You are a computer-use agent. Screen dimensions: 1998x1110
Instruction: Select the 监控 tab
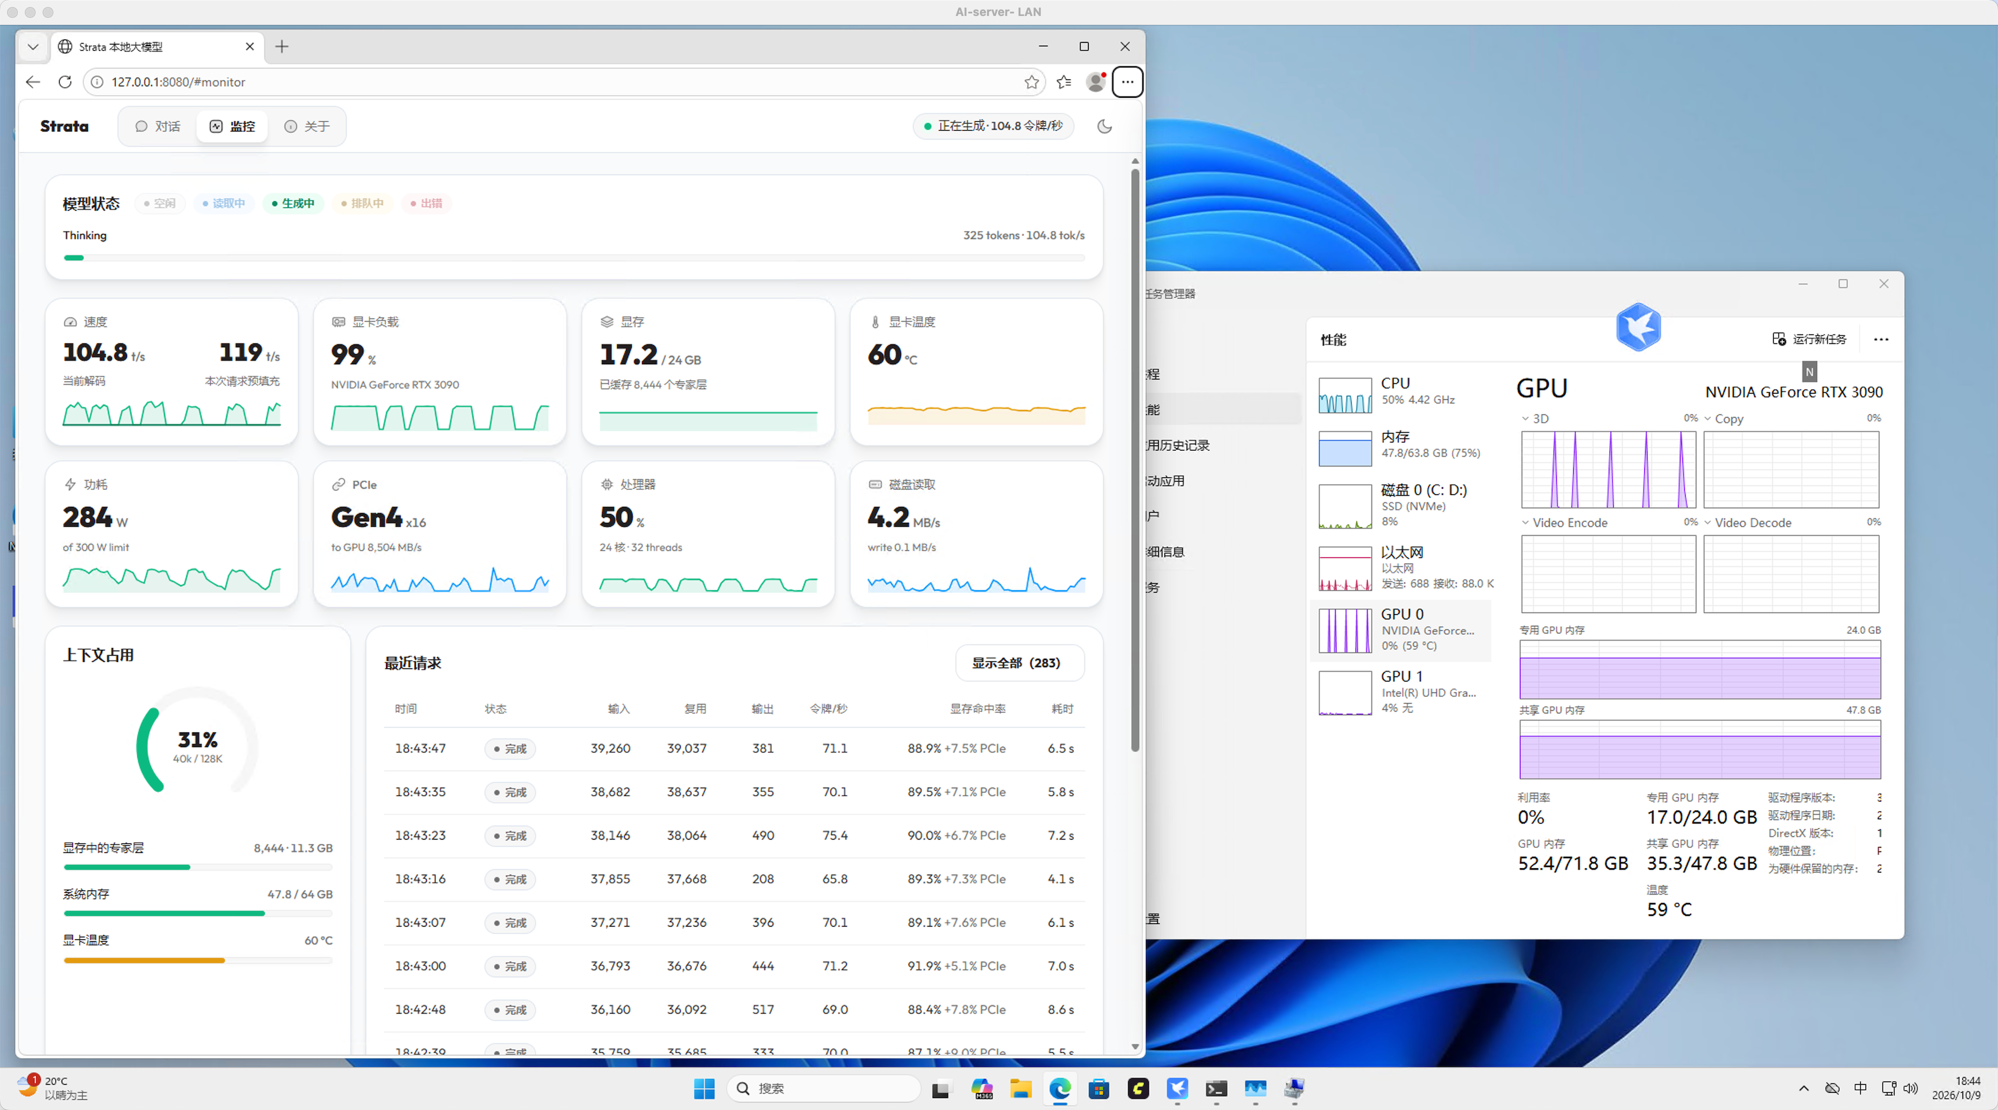(232, 126)
